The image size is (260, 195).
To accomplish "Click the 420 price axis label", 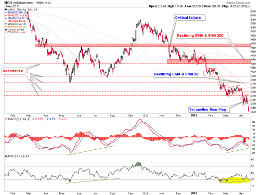I will 253,64.
